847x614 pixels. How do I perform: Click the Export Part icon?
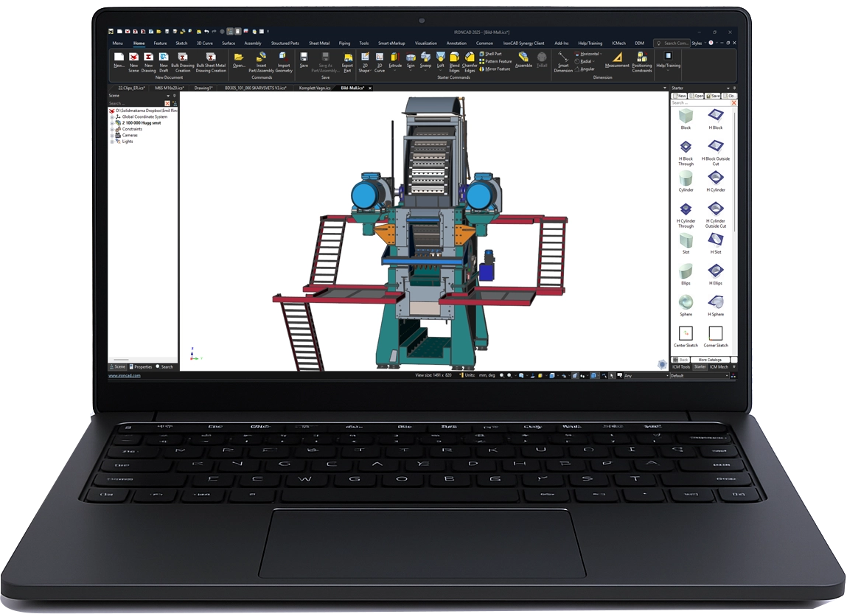[x=347, y=57]
